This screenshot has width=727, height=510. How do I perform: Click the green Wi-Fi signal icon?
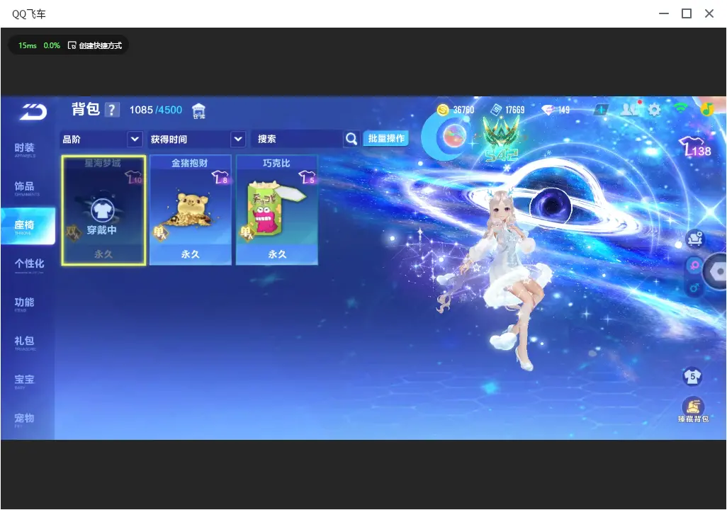pos(680,108)
